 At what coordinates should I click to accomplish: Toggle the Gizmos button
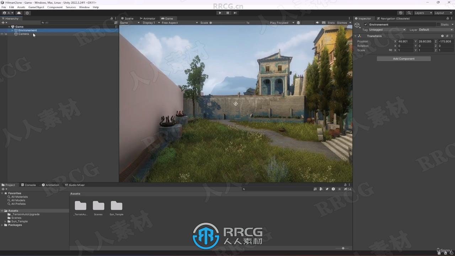point(342,23)
